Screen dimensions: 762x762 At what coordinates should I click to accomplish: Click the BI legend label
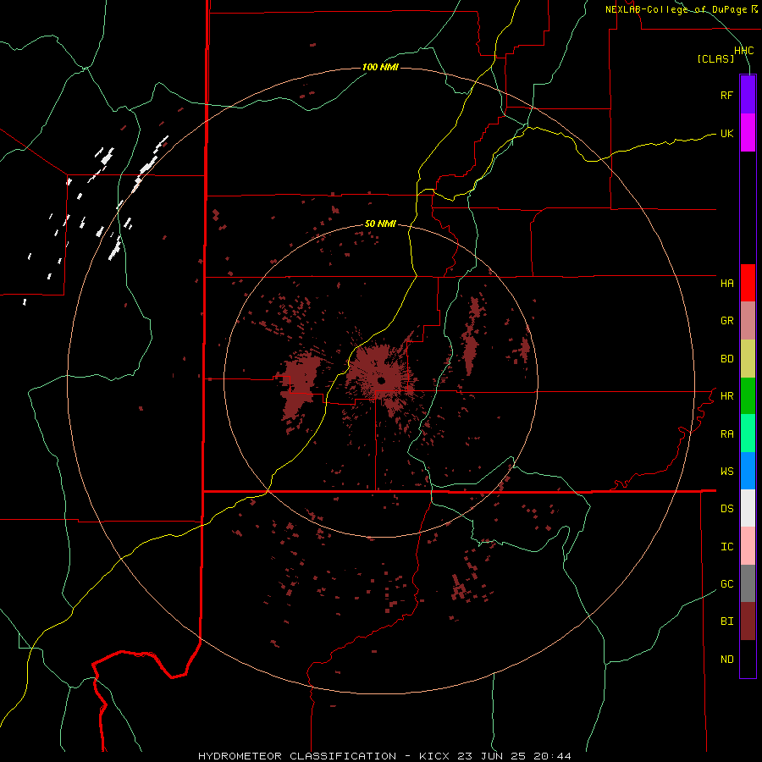pos(726,621)
